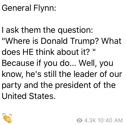
Task: Select the capitalized word "HE"
Action: [x=28, y=52]
